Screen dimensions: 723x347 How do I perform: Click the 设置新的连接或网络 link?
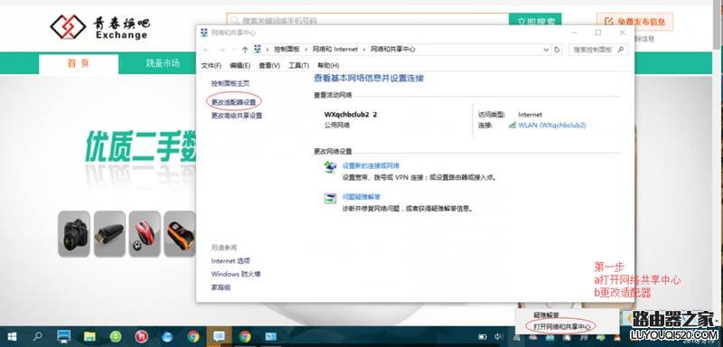[371, 166]
